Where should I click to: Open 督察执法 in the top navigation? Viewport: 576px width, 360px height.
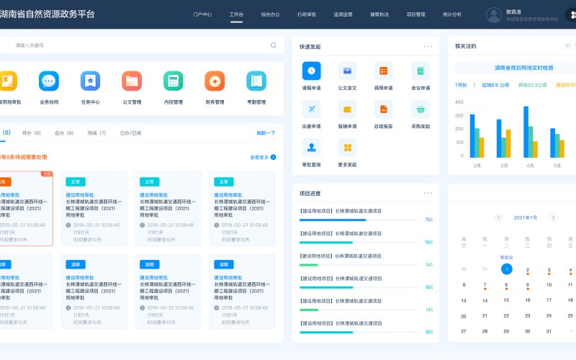point(379,14)
